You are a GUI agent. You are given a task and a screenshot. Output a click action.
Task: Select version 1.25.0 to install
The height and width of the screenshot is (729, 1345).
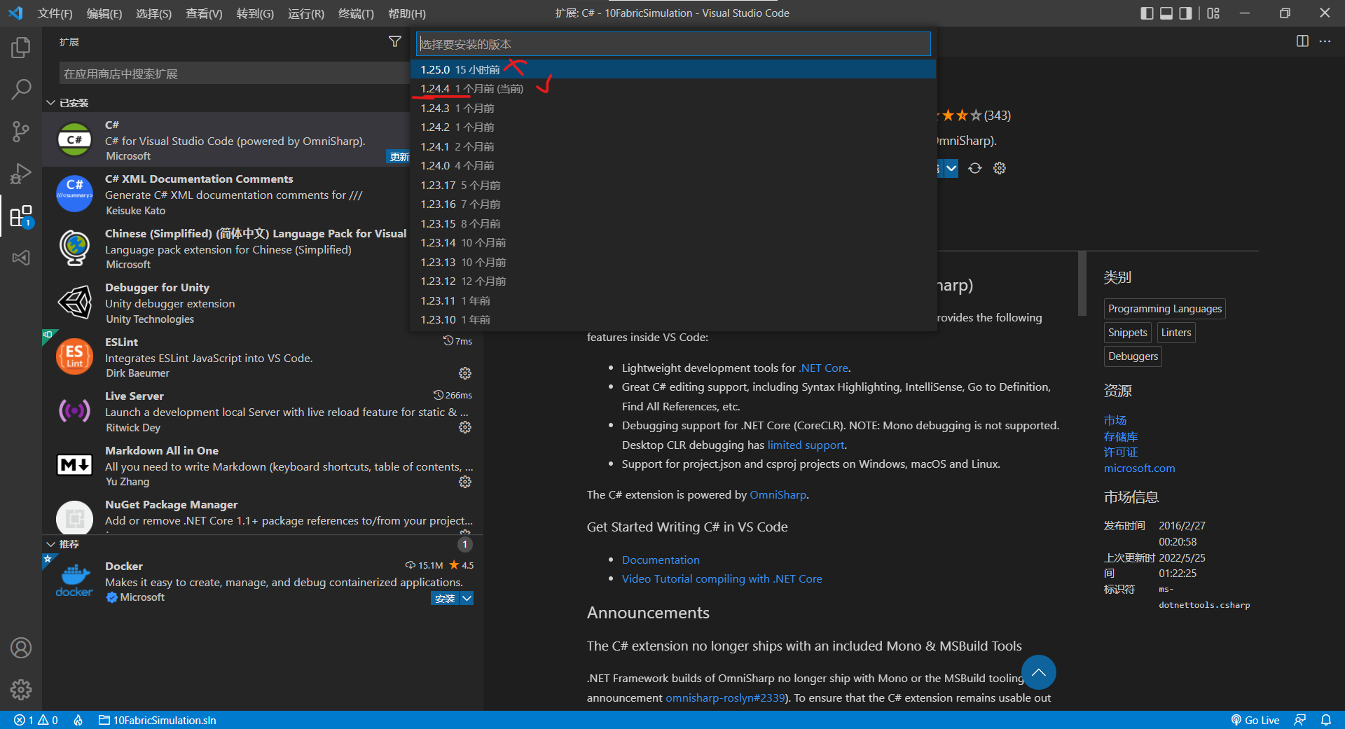[x=673, y=69]
